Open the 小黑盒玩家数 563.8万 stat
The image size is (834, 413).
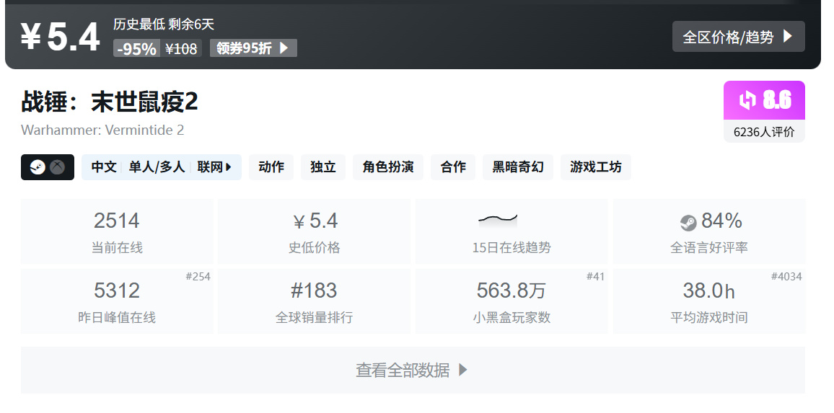(x=511, y=301)
